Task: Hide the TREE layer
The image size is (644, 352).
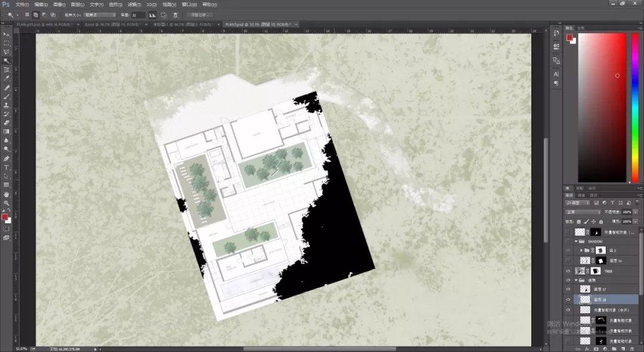Action: [x=568, y=271]
